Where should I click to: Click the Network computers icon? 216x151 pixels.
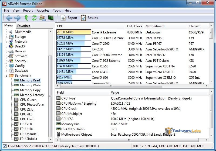click(11, 42)
